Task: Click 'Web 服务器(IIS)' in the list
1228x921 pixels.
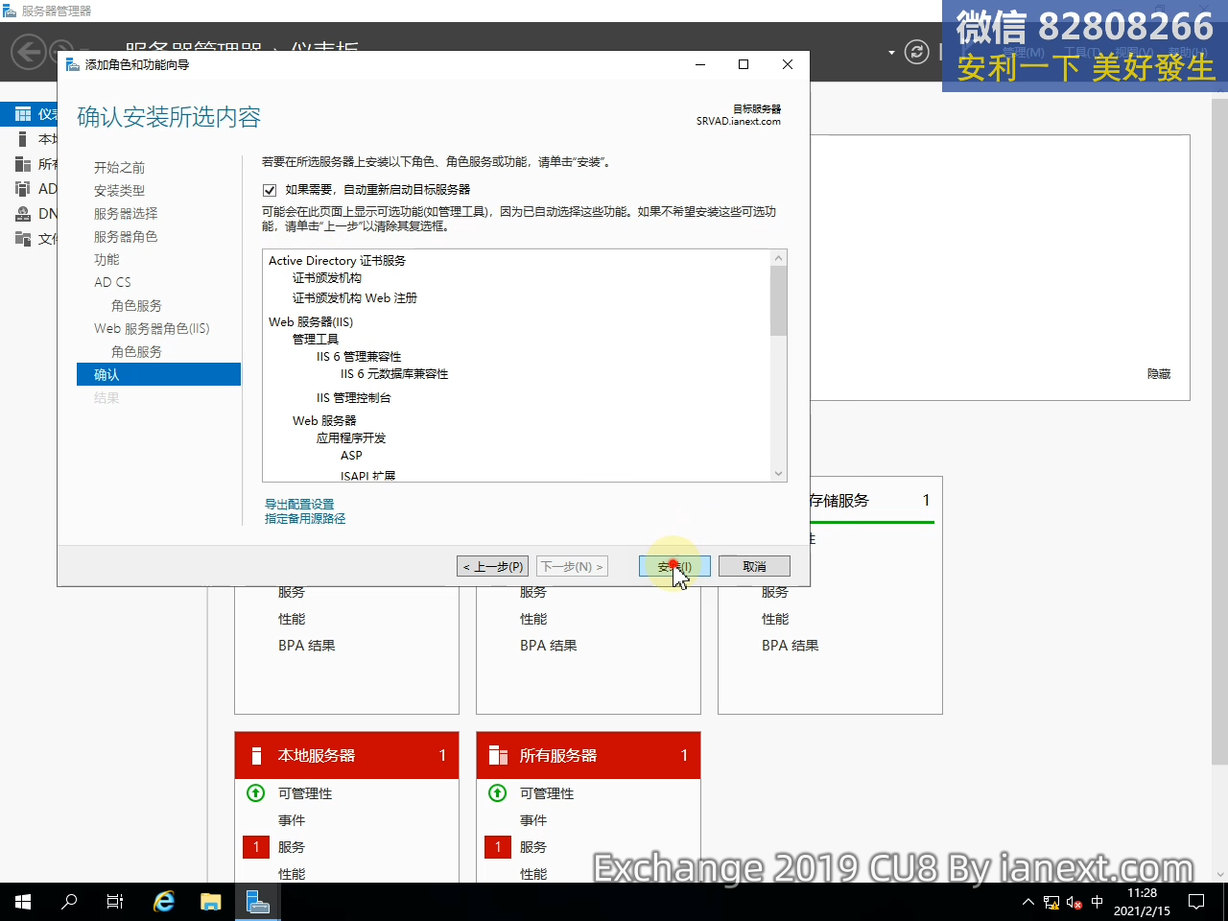Action: click(x=311, y=322)
